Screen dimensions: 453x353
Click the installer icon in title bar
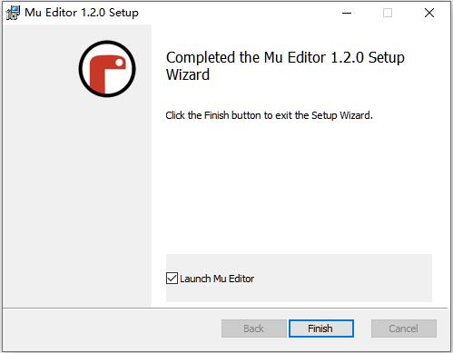coord(13,13)
